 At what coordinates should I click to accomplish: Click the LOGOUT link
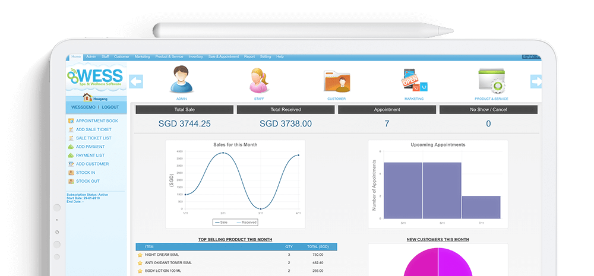[110, 107]
